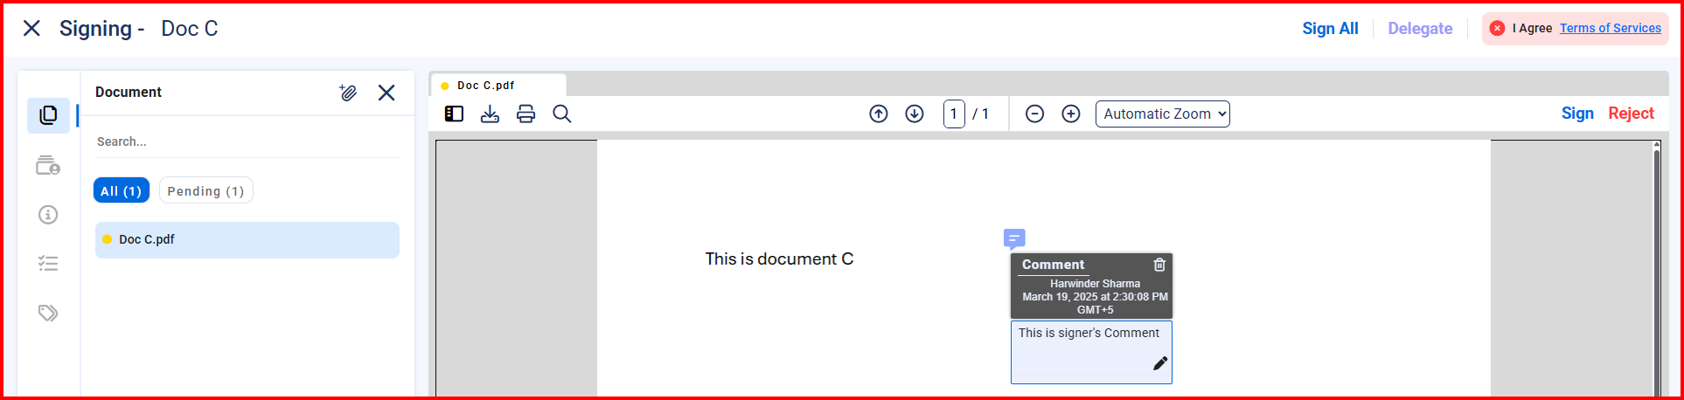This screenshot has height=400, width=1684.
Task: Select the All (1) filter
Action: pos(121,191)
